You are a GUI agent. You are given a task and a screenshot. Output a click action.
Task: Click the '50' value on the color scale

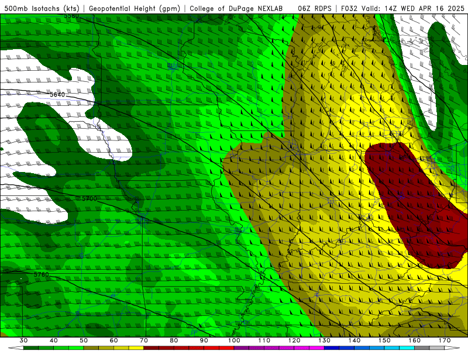(84, 340)
